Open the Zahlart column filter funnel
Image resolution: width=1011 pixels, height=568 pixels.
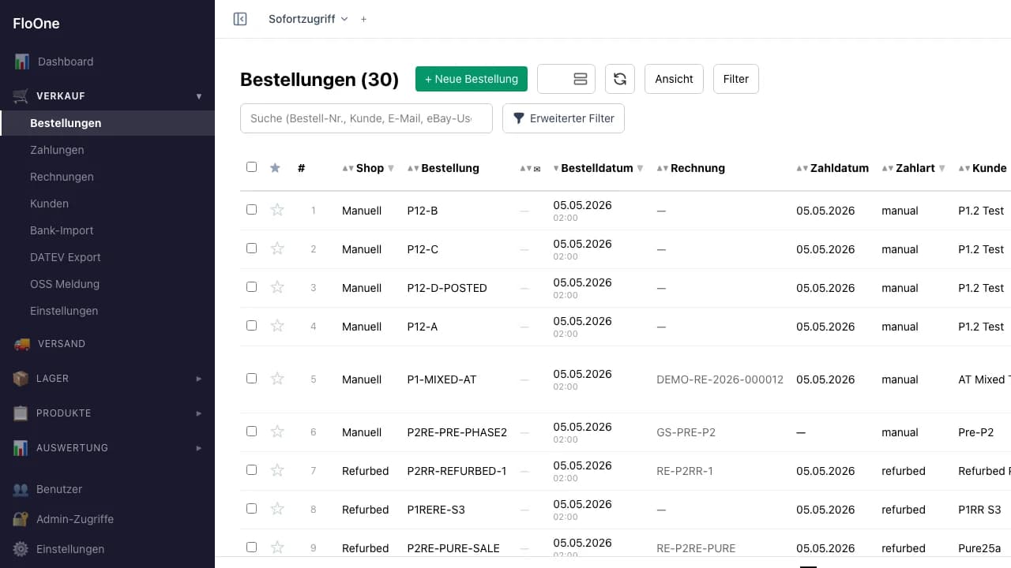coord(941,168)
